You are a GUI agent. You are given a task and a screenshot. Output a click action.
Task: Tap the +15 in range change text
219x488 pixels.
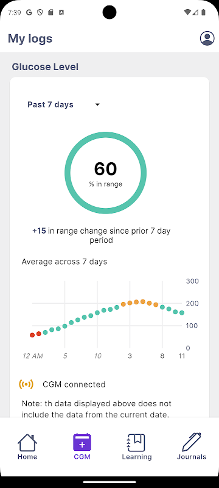[x=101, y=235]
